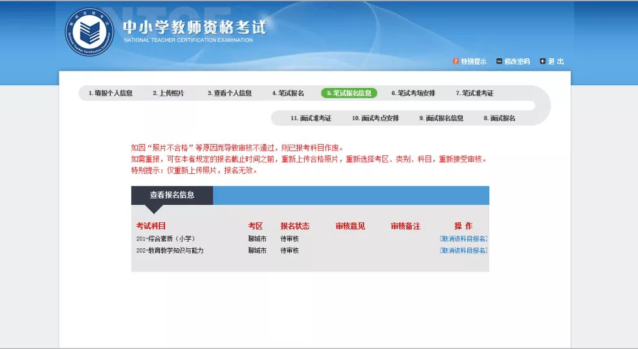Go to step 6 笔试考场安排
This screenshot has width=638, height=349.
tap(413, 93)
